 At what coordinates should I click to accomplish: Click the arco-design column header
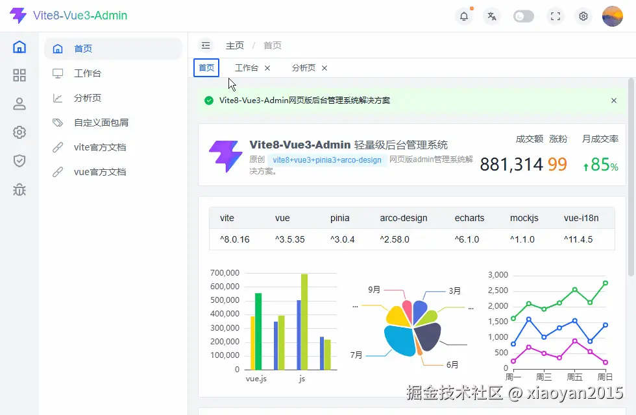coord(404,218)
